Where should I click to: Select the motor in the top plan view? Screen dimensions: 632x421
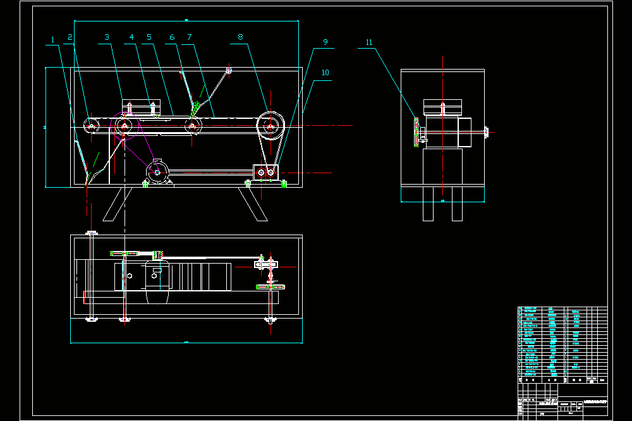tap(157, 281)
